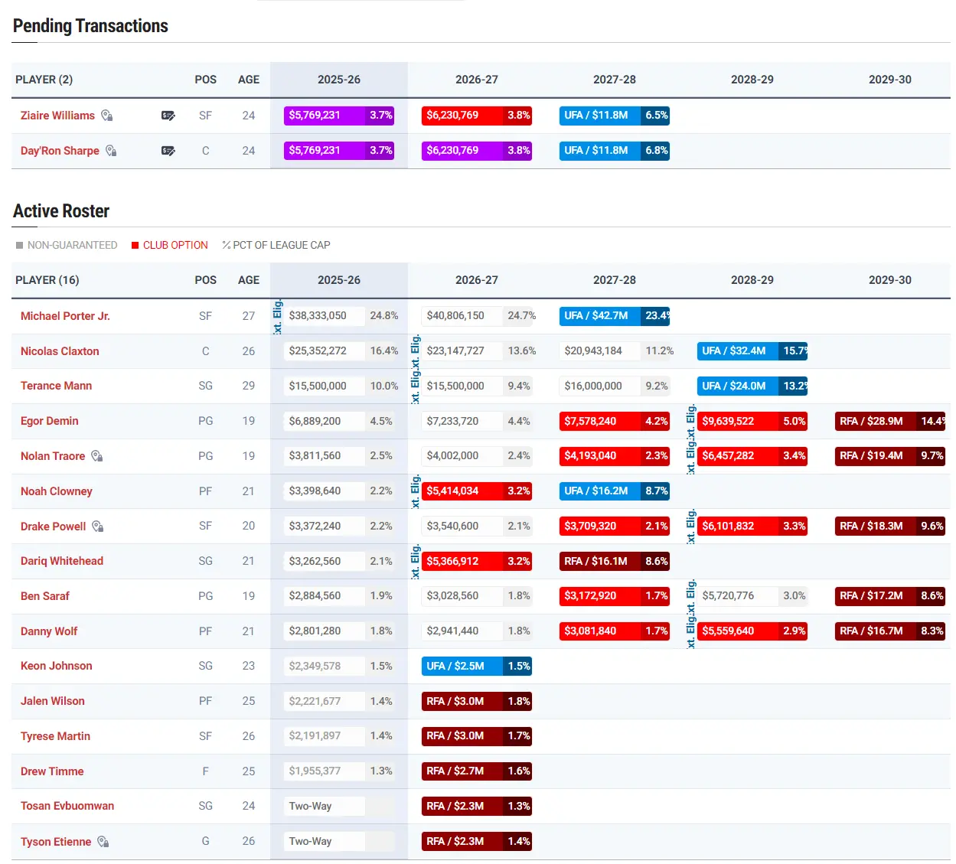
Task: Select the 2025-26 column header in Pending Transactions
Action: tap(338, 80)
